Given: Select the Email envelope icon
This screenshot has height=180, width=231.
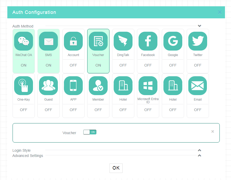Looking at the screenshot, I should click(198, 86).
